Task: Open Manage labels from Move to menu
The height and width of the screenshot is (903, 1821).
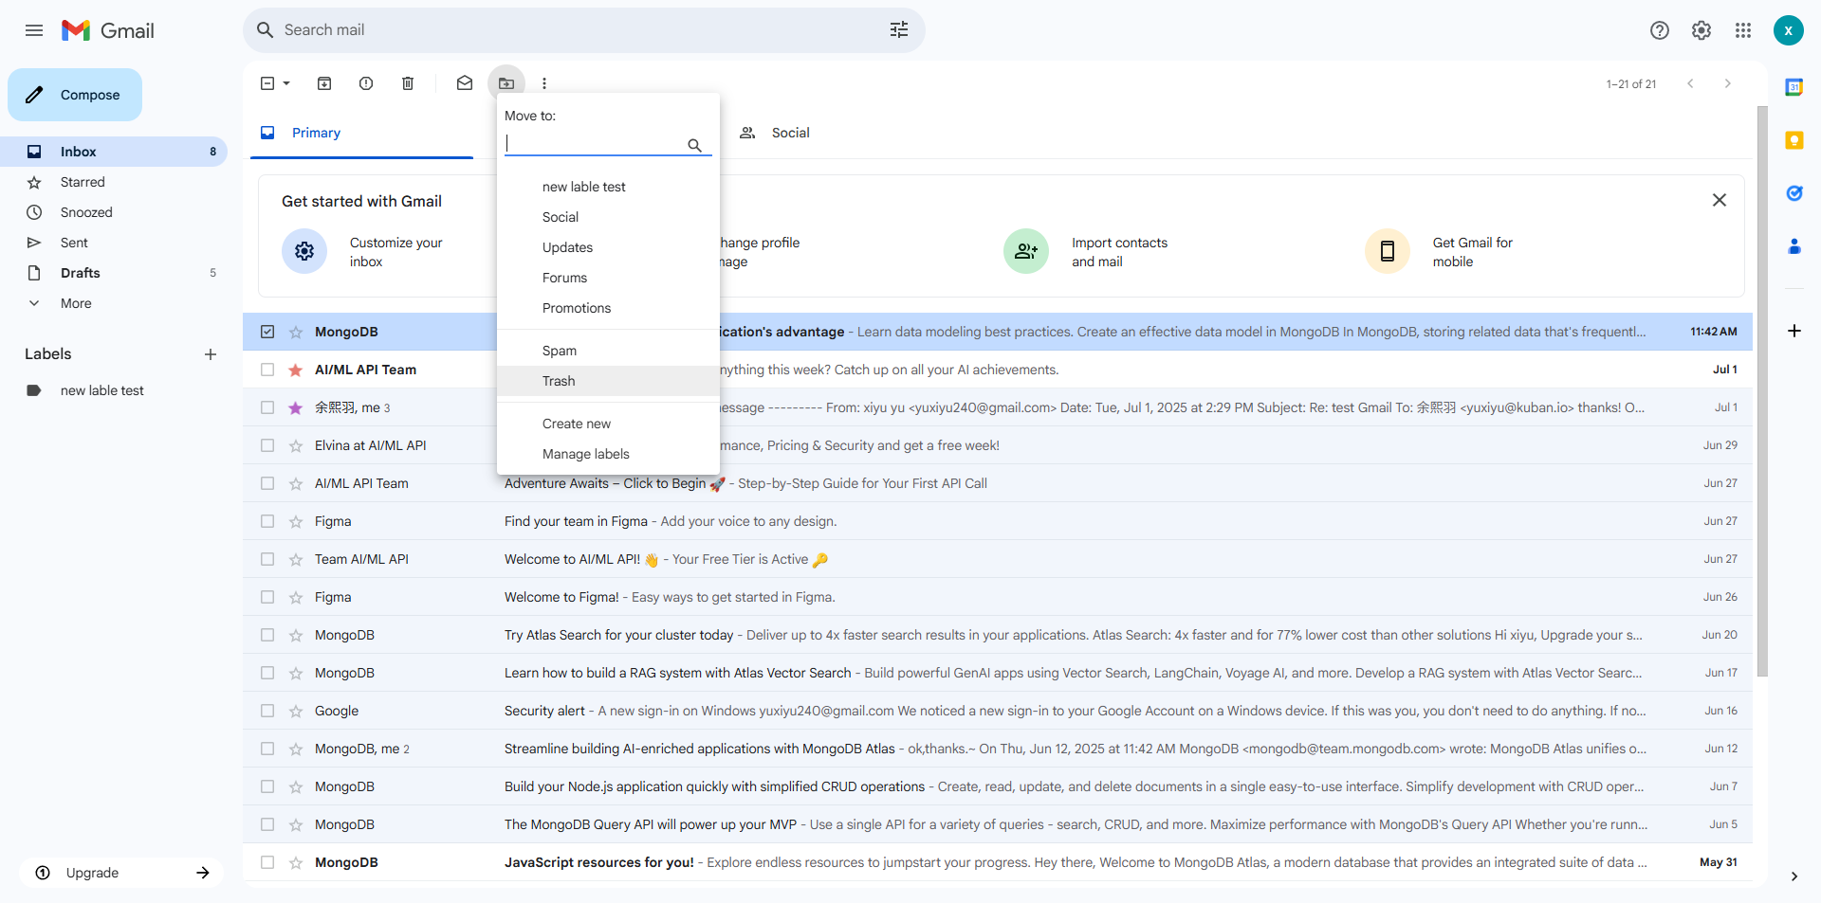Action: (x=608, y=454)
